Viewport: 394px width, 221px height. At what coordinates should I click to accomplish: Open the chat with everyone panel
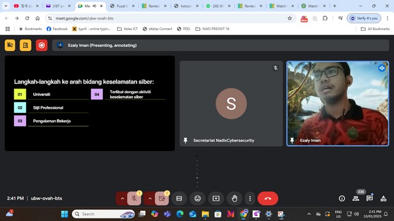[369, 198]
